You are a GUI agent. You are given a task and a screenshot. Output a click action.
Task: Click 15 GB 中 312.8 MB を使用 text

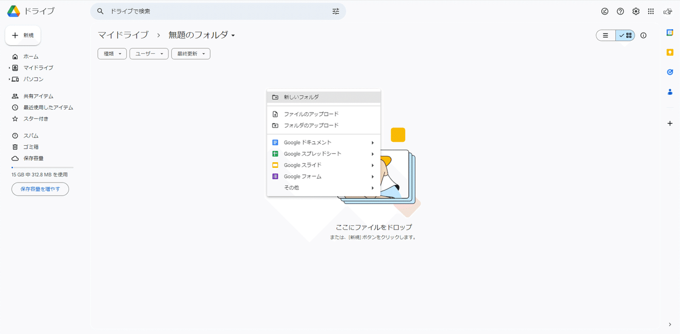40,175
